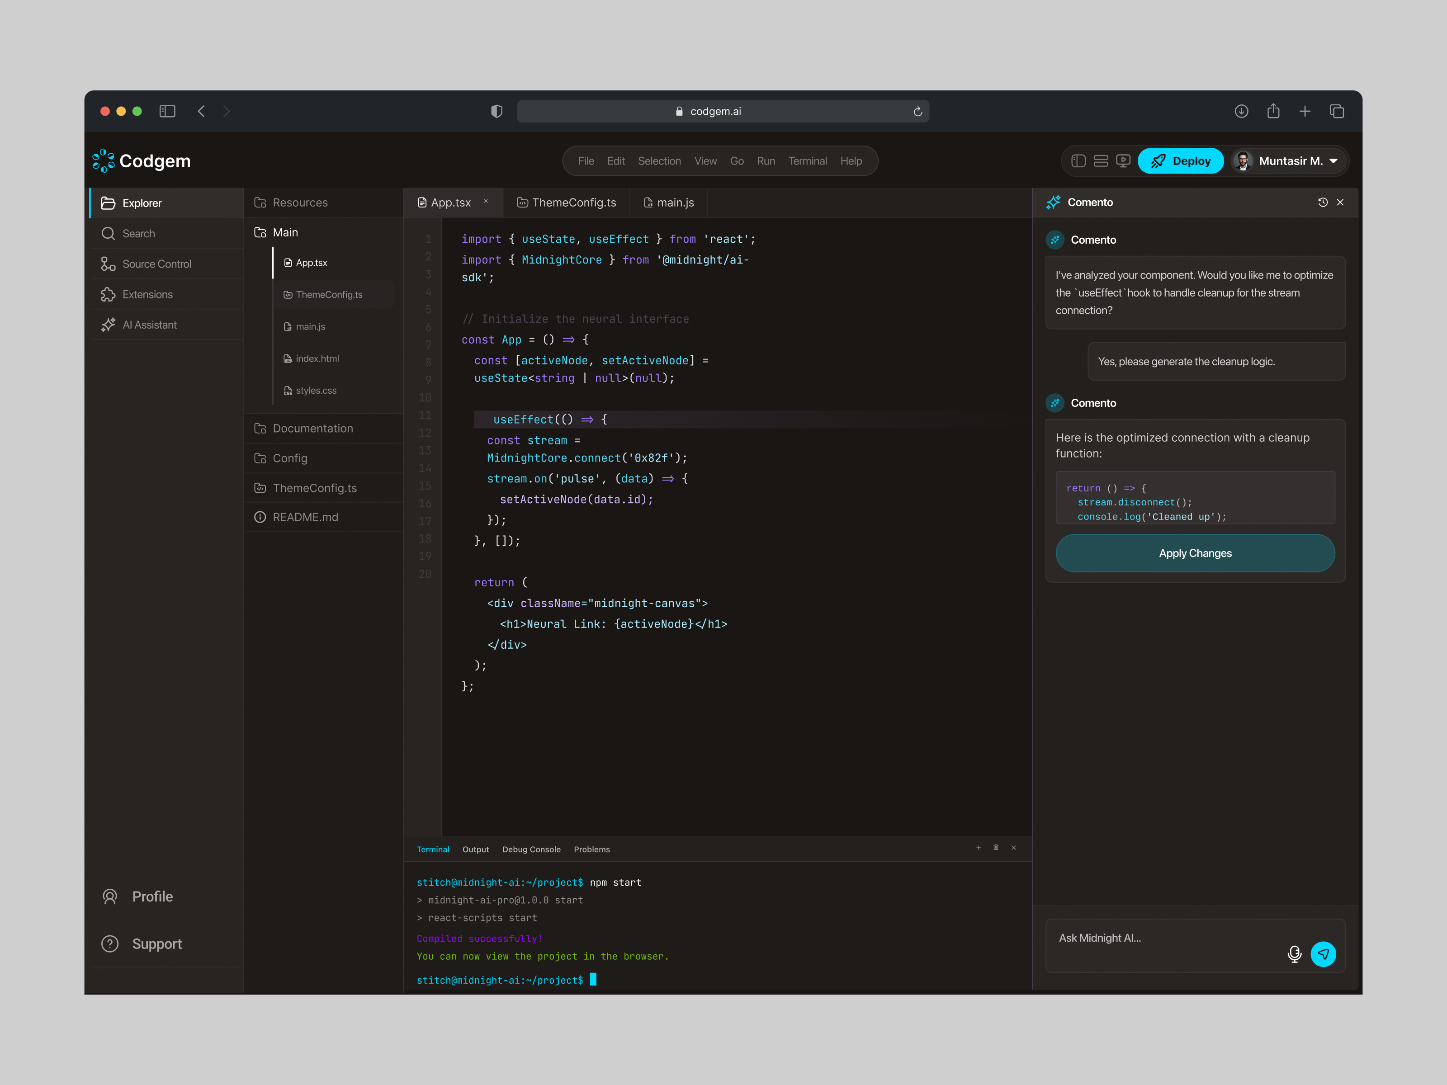Show browser tab overview icon
Screen dimensions: 1447x1085
point(1337,111)
